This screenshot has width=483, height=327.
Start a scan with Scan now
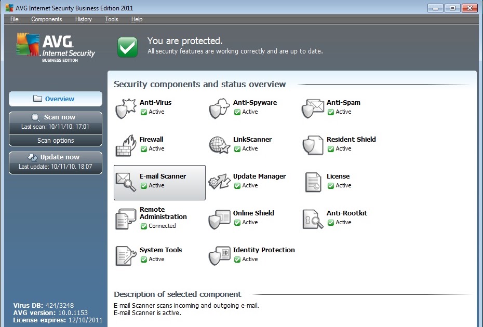[56, 122]
